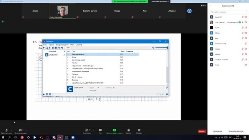Click the participant search field
The height and width of the screenshot is (140, 249).
tap(228, 12)
